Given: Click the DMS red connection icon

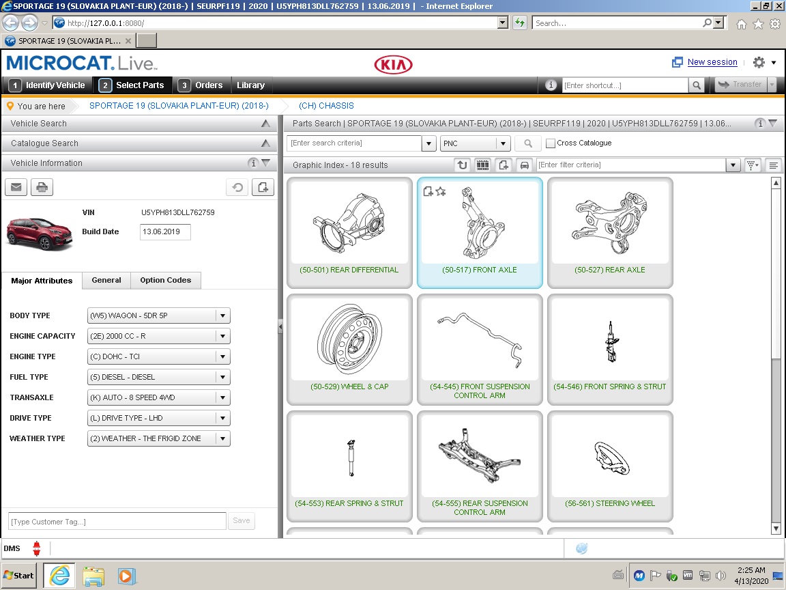Looking at the screenshot, I should tap(37, 548).
